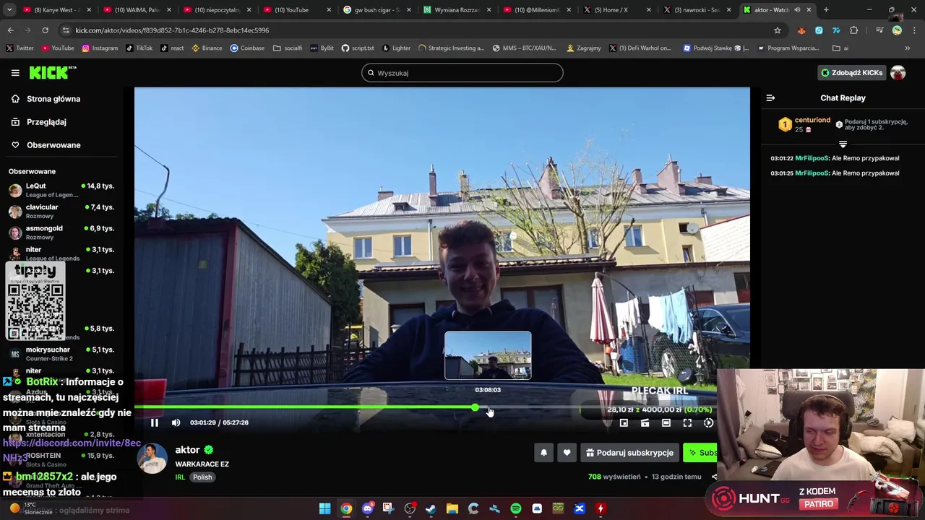925x520 pixels.
Task: Open the Twitter bookmark
Action: [x=20, y=48]
